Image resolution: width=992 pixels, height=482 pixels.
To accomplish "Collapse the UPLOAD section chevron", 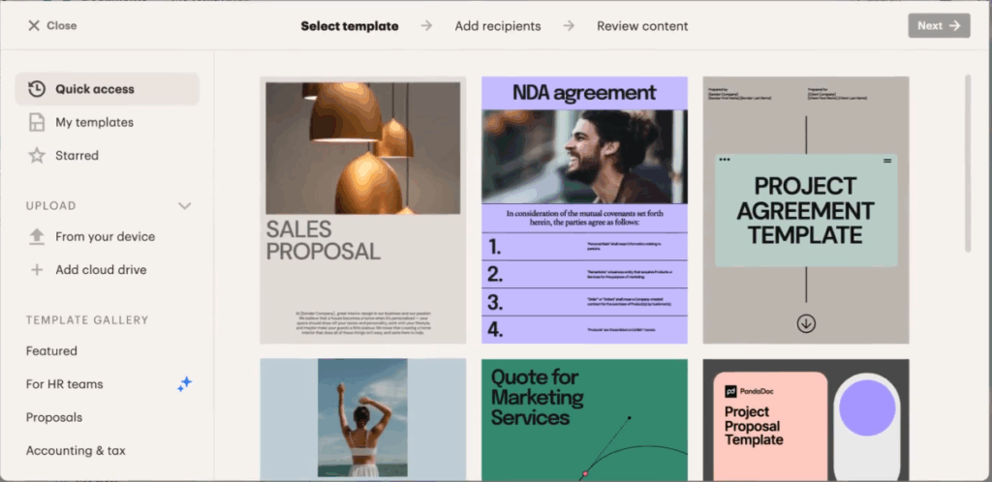I will coord(184,206).
